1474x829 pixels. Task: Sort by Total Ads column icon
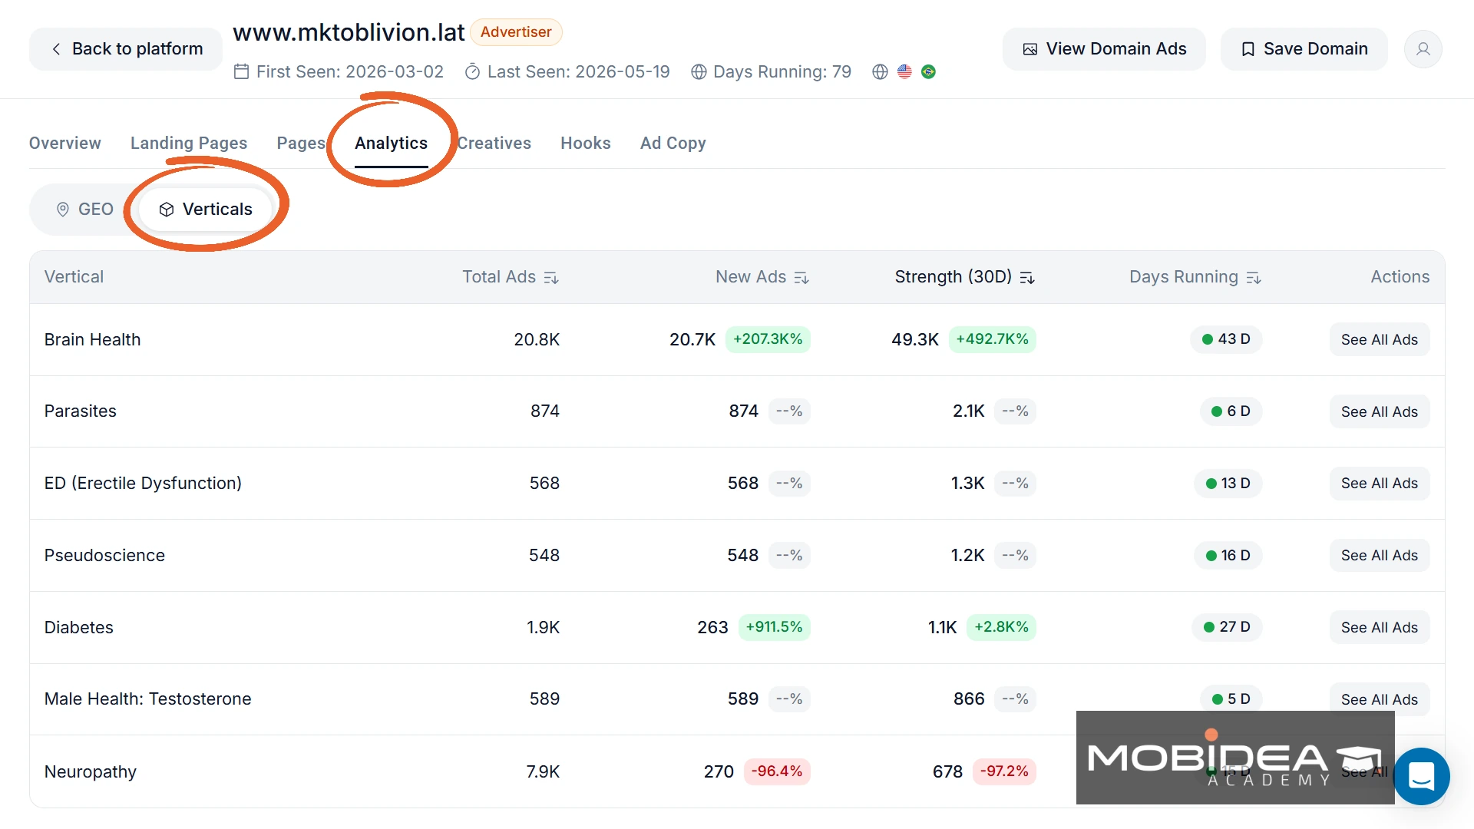click(550, 278)
